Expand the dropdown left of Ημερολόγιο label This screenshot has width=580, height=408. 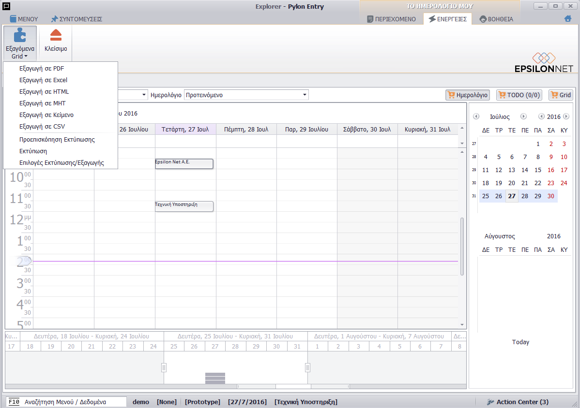coord(143,95)
